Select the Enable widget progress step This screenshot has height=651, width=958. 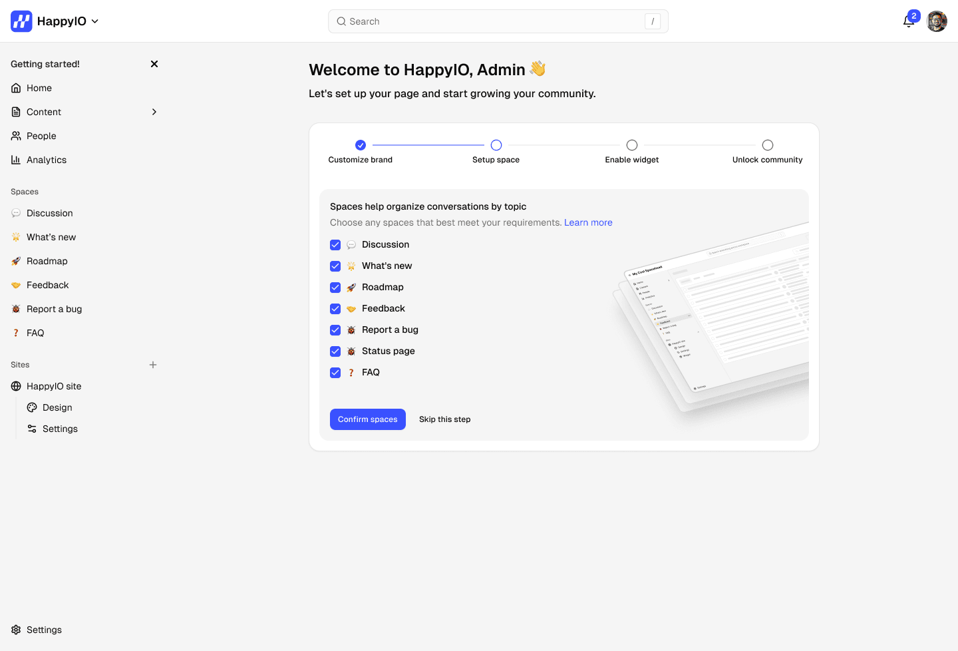tap(632, 151)
